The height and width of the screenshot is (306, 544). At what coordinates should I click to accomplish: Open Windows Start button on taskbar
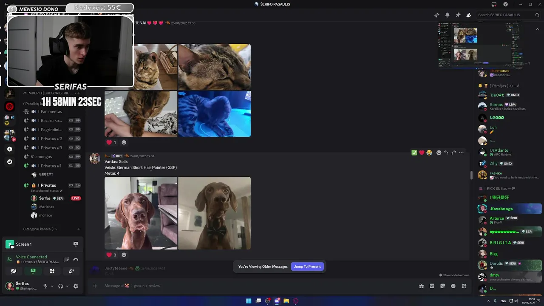point(249,301)
